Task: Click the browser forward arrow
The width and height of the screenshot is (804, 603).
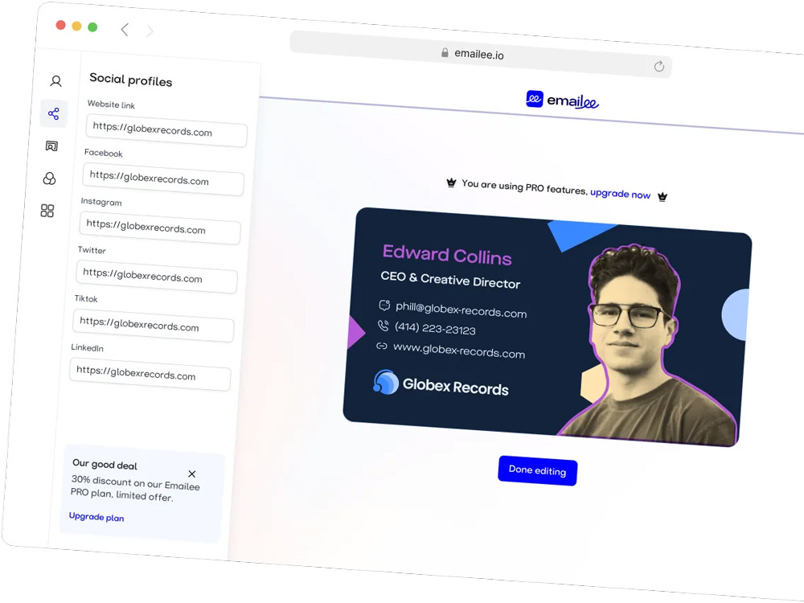Action: point(150,31)
